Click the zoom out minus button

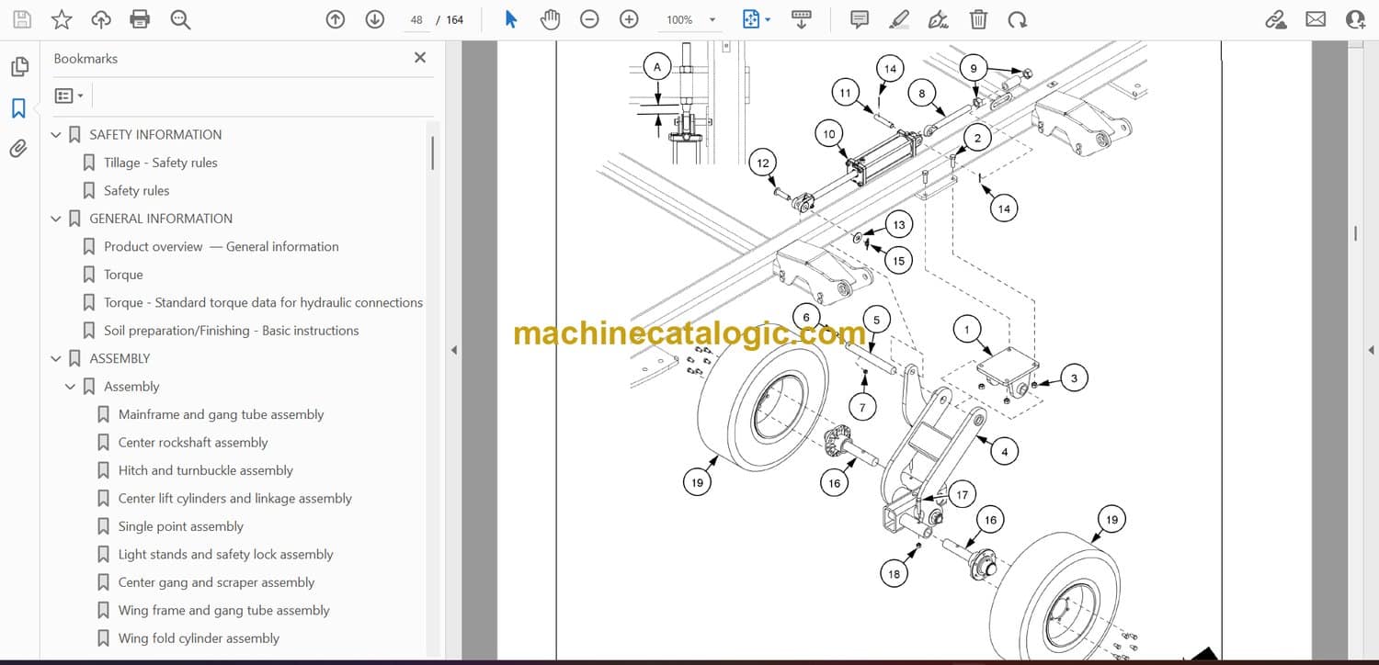589,19
